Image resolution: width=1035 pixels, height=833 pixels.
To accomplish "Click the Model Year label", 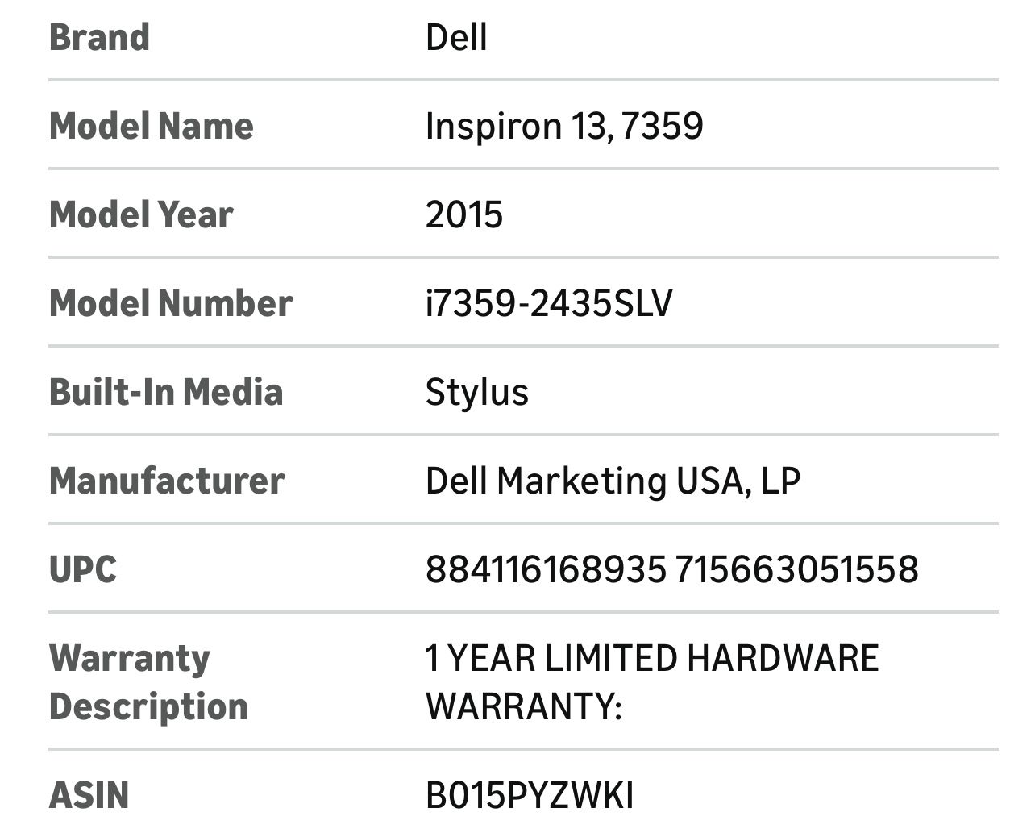I will point(141,214).
